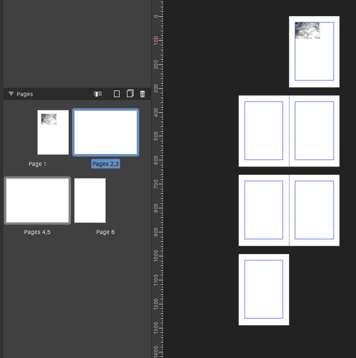
Task: Click the Delete Page trash icon
Action: (x=143, y=94)
